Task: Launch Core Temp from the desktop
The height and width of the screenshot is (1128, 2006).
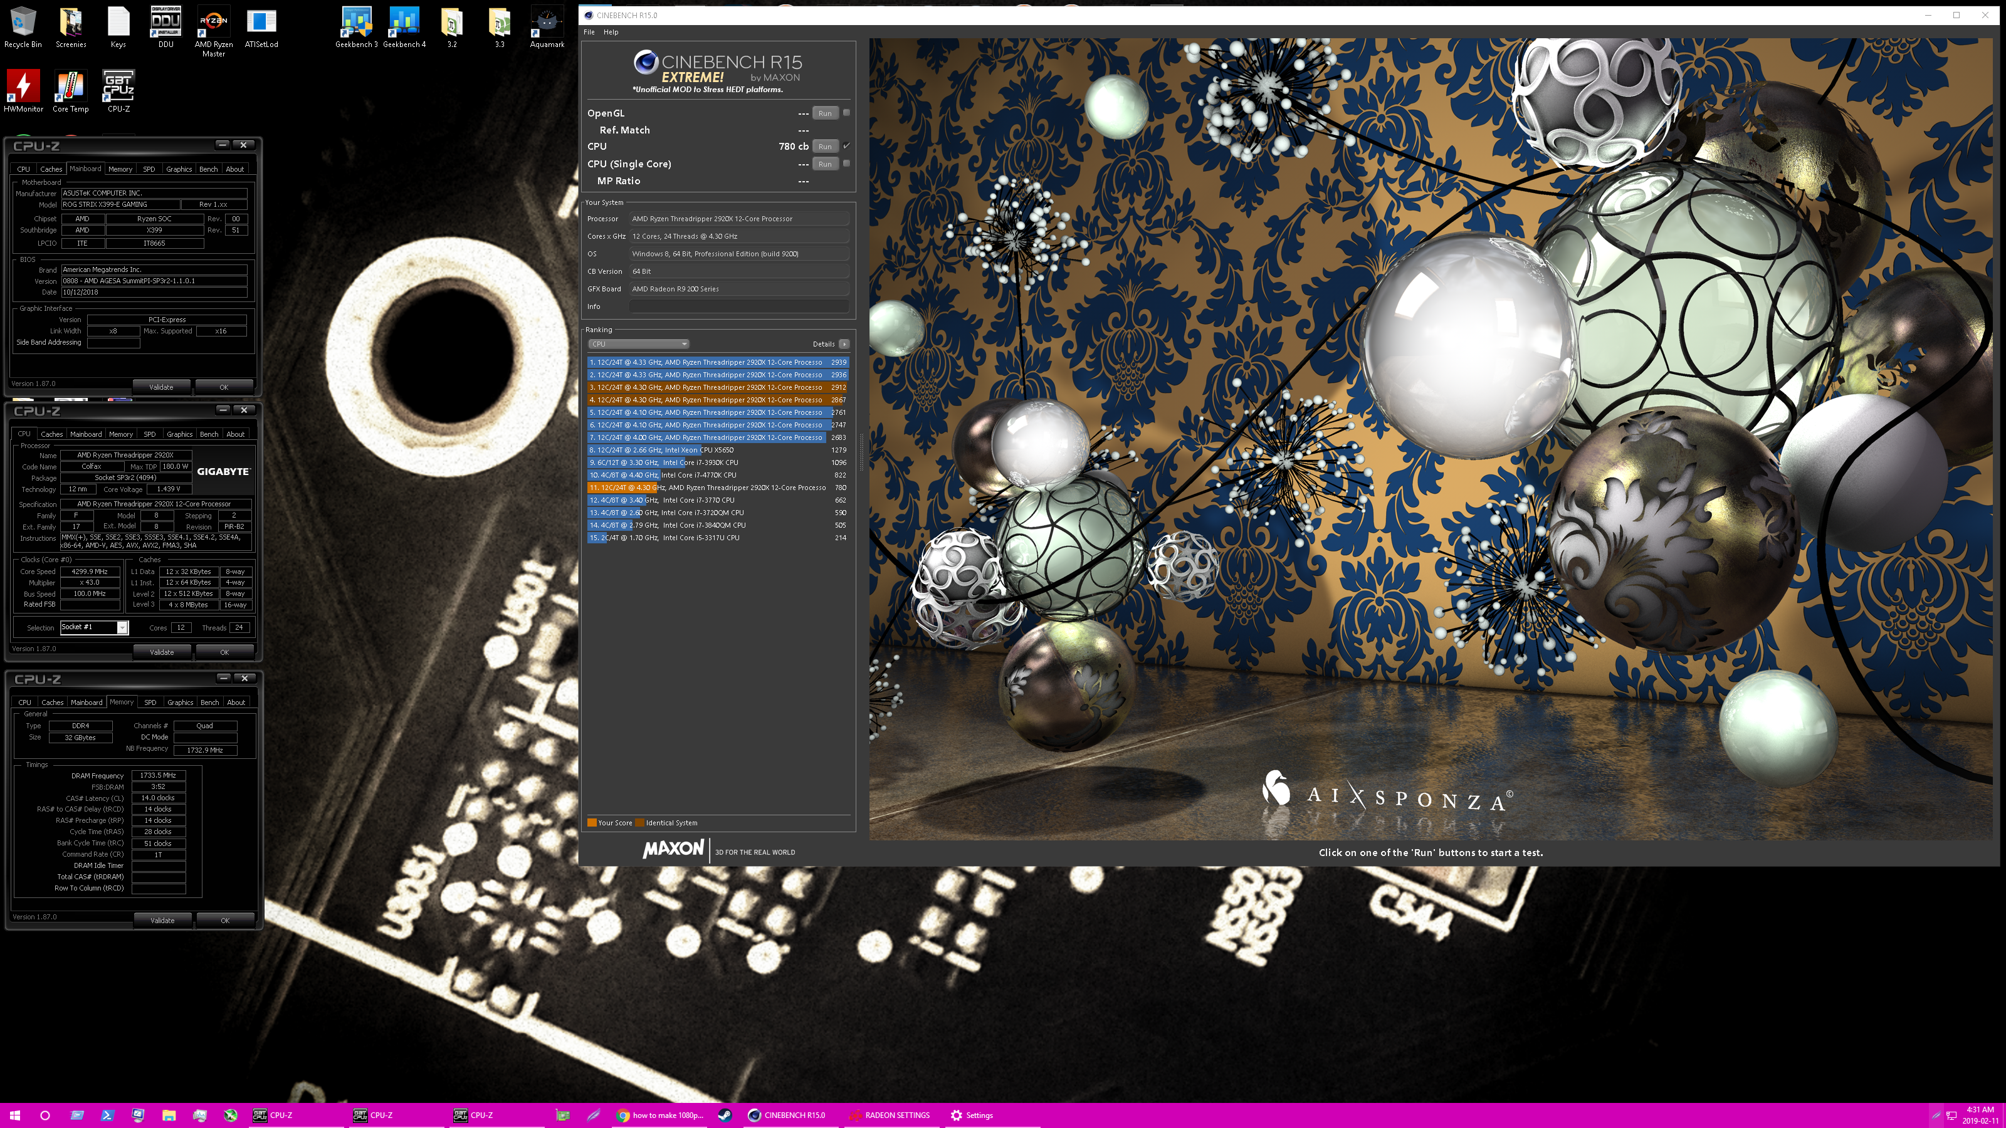Action: coord(71,92)
